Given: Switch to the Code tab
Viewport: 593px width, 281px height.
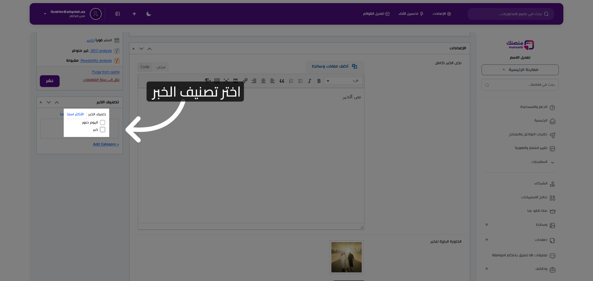Looking at the screenshot, I should tap(145, 67).
